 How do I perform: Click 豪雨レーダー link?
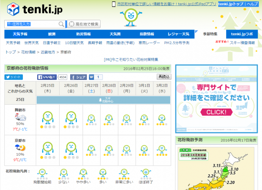coord(149,43)
